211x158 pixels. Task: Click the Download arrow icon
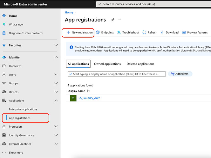162,32
